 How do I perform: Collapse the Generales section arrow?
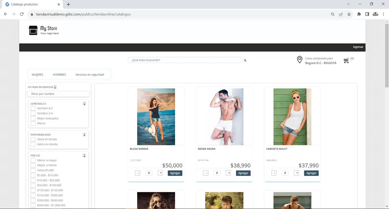[x=84, y=104]
